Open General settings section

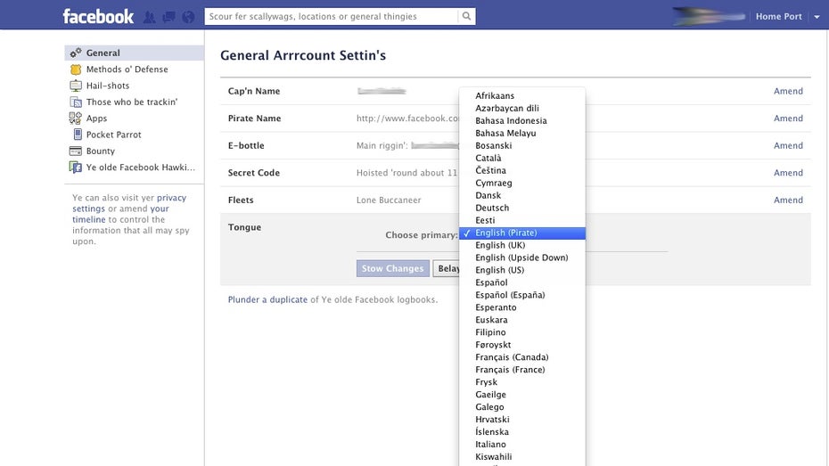tap(135, 53)
